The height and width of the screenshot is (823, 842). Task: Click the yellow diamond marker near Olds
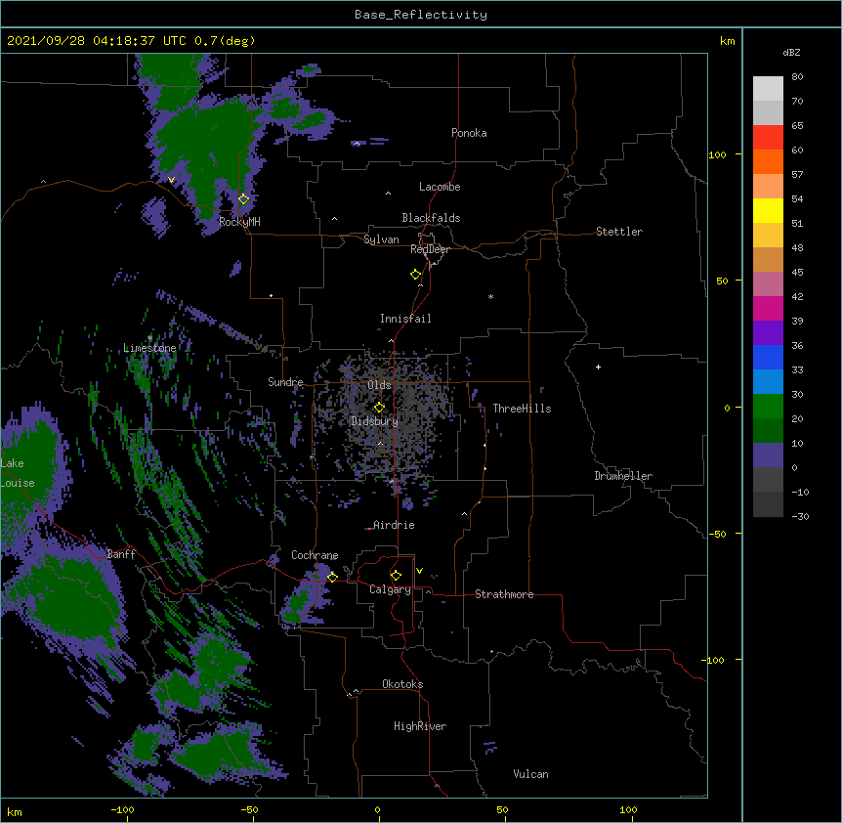point(379,408)
